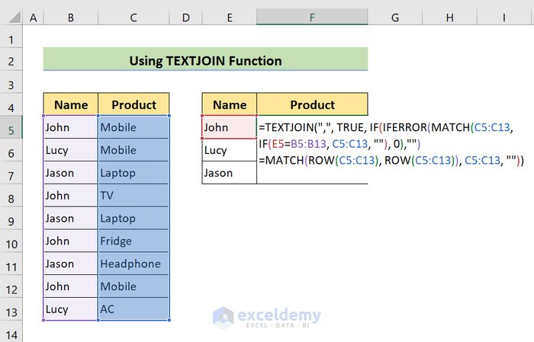The image size is (534, 342).
Task: Select cell E5 containing John
Action: point(229,127)
